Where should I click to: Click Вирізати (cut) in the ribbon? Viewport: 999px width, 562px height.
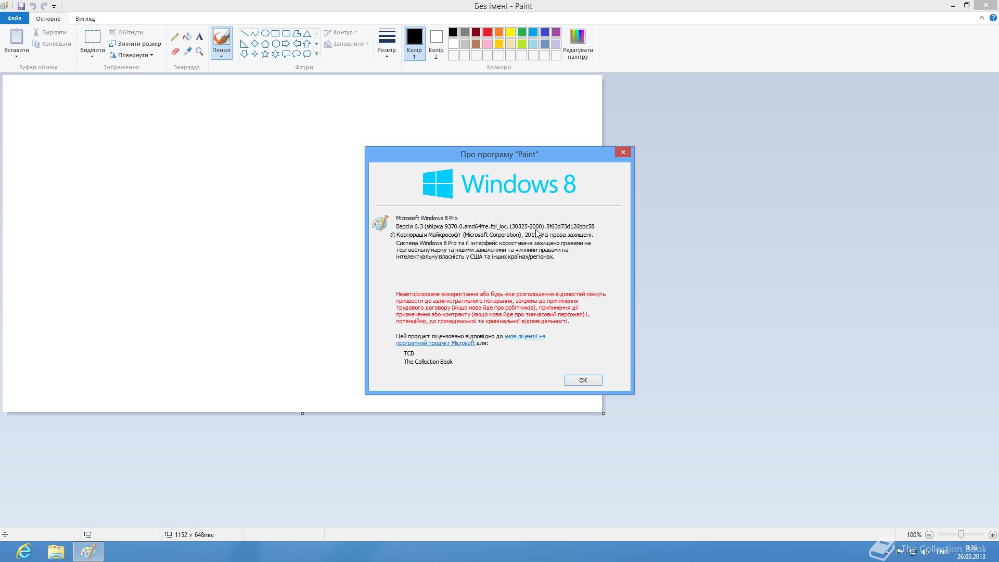tap(50, 32)
